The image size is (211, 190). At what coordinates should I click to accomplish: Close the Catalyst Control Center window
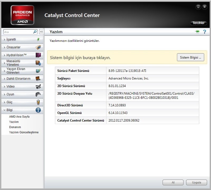(204, 7)
